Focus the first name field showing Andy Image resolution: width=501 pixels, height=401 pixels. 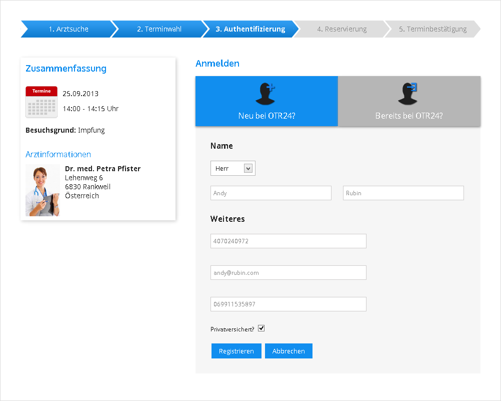[x=271, y=193]
